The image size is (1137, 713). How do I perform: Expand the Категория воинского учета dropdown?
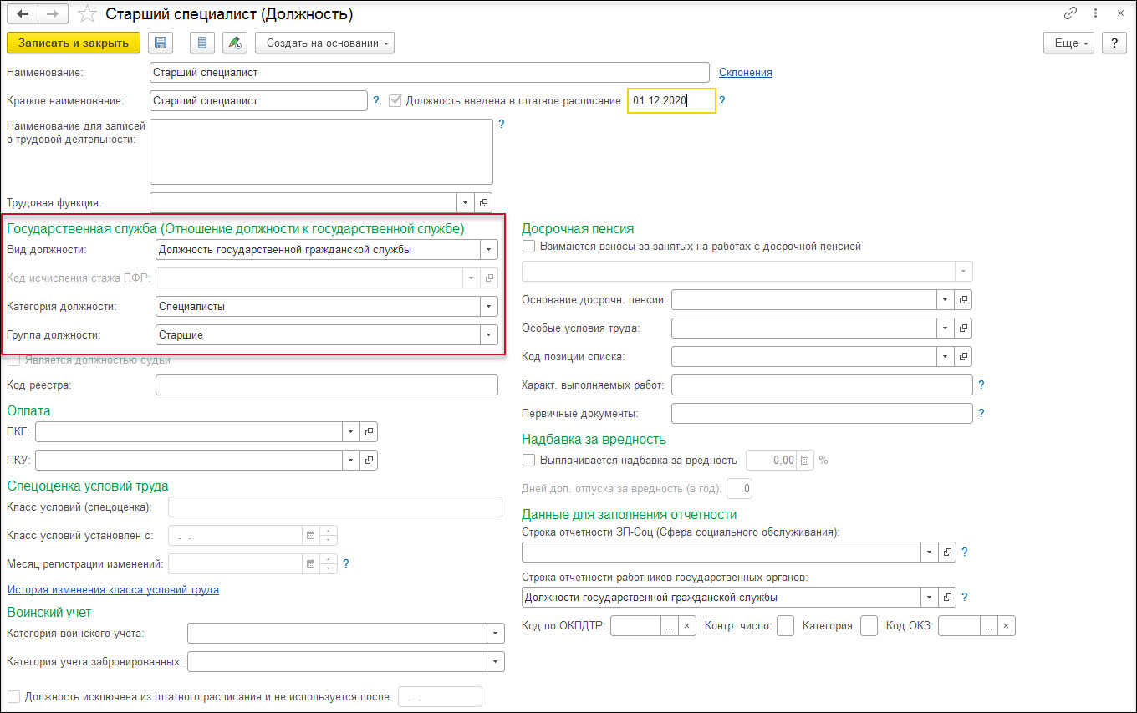pos(496,634)
